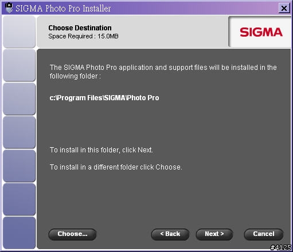Go back with the < Back button
The height and width of the screenshot is (252, 293).
point(170,234)
